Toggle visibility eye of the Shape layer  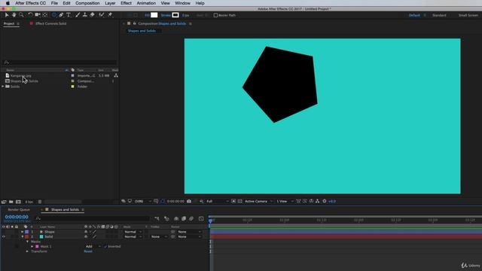4,232
